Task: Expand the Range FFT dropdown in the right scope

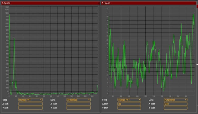Action: [129, 100]
